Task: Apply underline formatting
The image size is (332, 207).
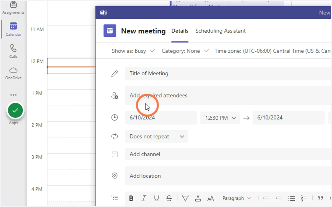Action: [x=156, y=198]
